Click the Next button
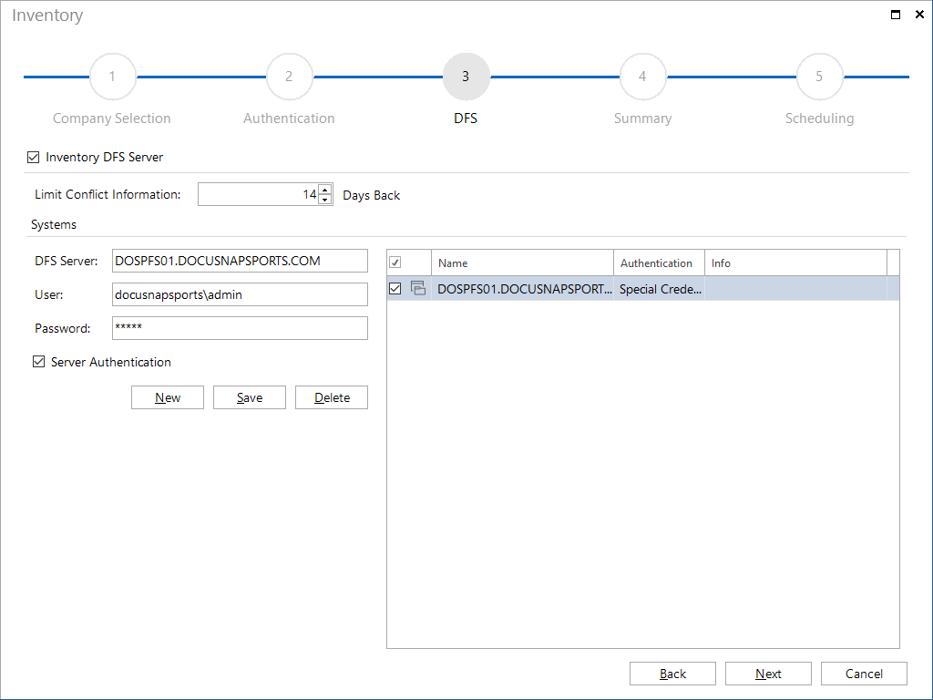The width and height of the screenshot is (933, 700). 768,674
